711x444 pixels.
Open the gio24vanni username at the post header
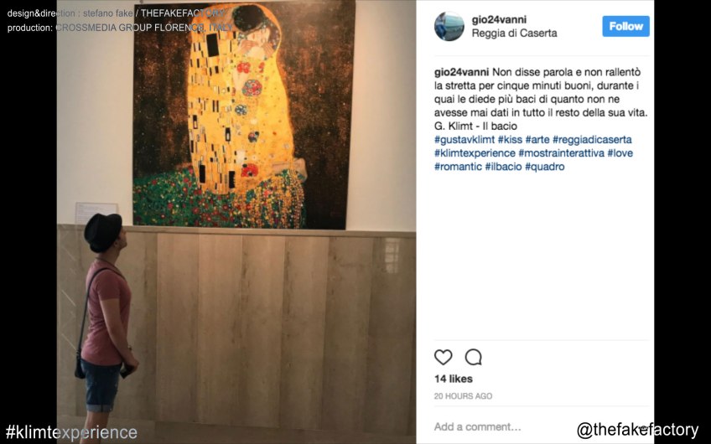[499, 19]
